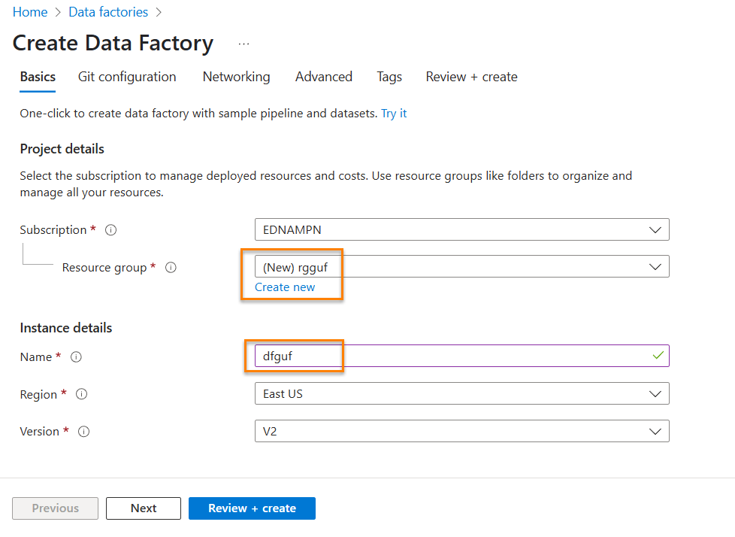Switch to the Networking tab
The image size is (735, 537).
pyautogui.click(x=236, y=77)
